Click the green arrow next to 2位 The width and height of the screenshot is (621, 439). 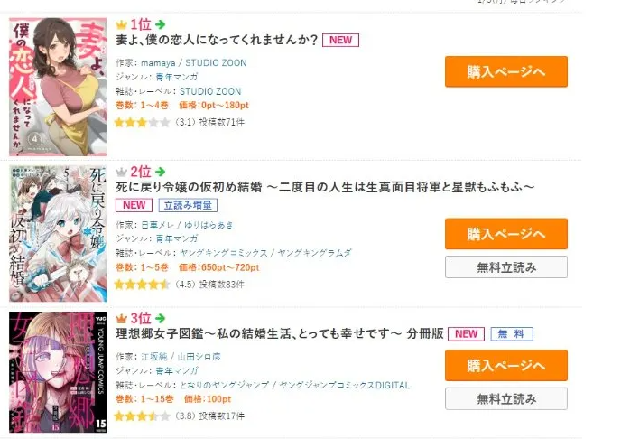160,172
